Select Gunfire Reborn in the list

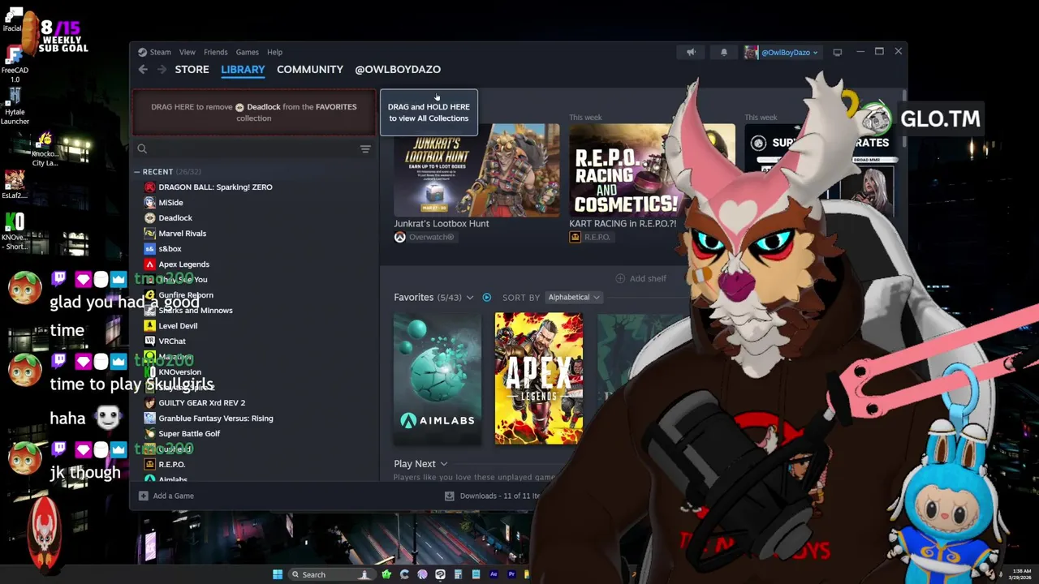click(186, 295)
